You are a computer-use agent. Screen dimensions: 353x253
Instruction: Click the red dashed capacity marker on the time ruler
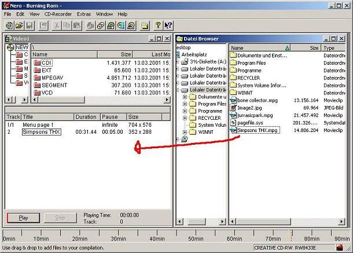(x=292, y=236)
